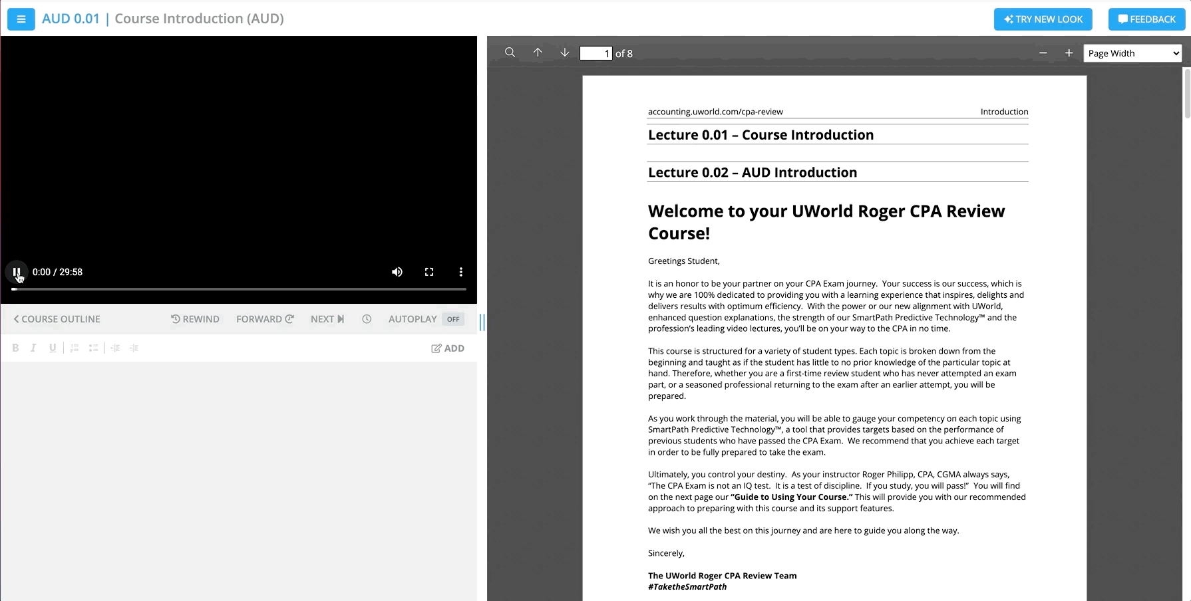Click ADD note button
This screenshot has height=601, width=1191.
coord(448,348)
